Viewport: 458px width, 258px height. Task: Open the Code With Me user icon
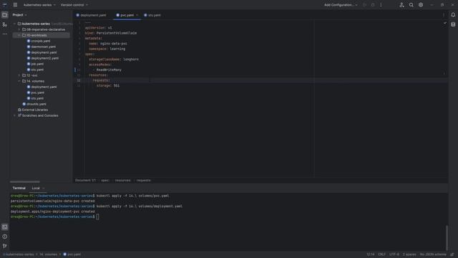[x=401, y=5]
